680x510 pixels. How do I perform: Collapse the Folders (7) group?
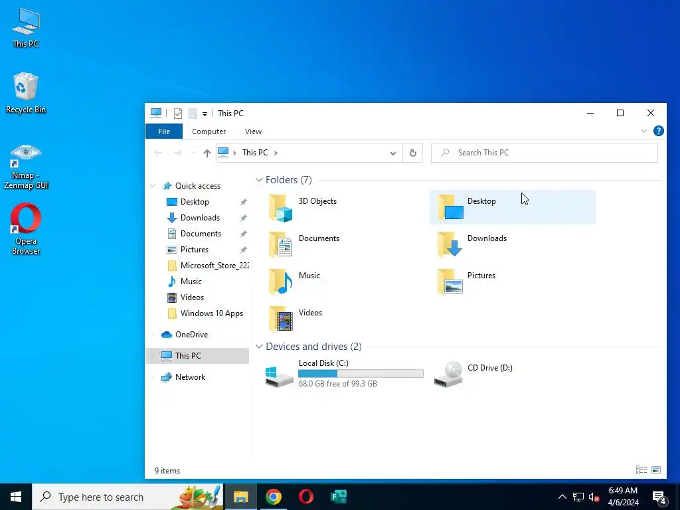259,179
